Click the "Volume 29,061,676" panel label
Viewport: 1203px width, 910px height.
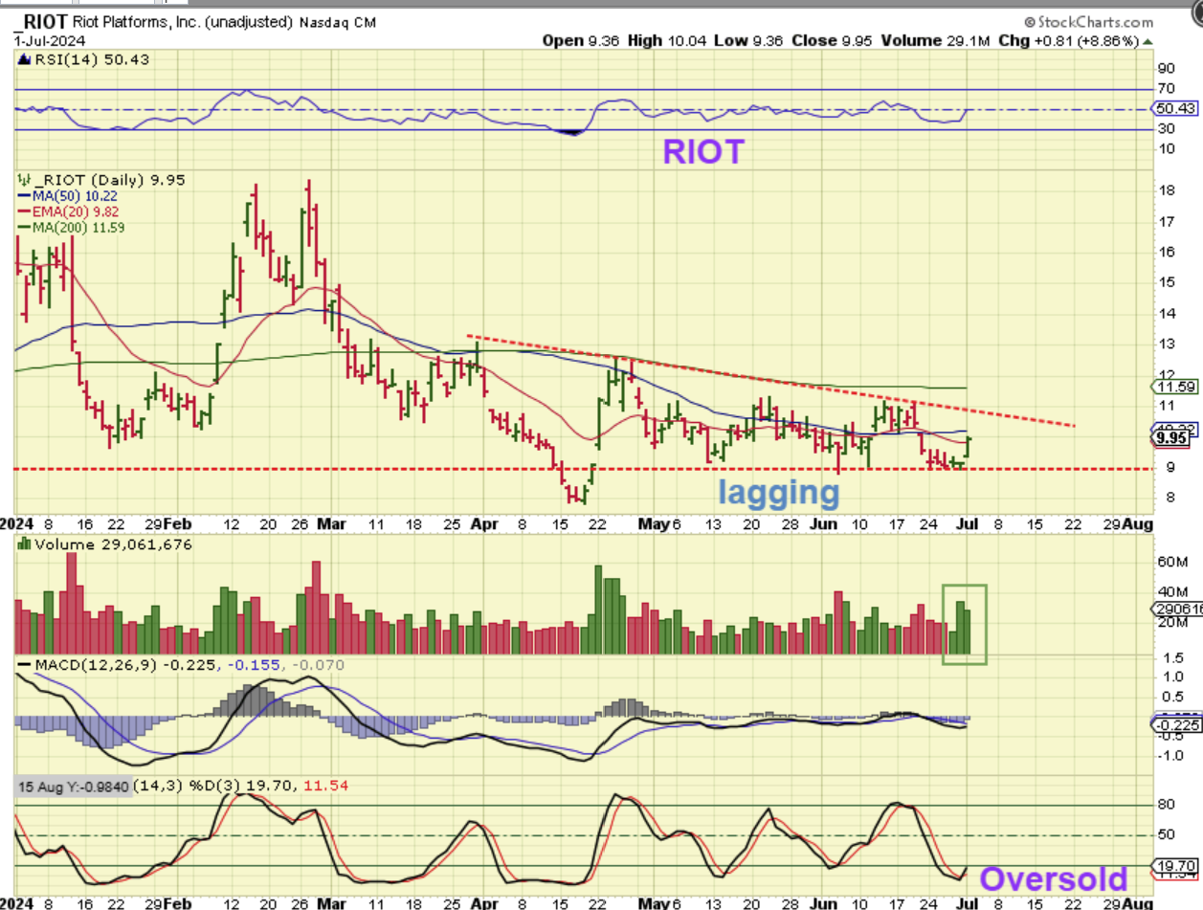click(x=105, y=544)
